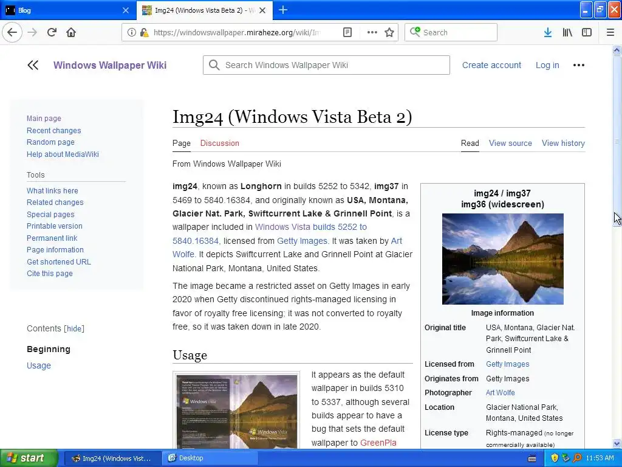This screenshot has width=622, height=467.
Task: Bookmark this page with the star
Action: coord(389,32)
